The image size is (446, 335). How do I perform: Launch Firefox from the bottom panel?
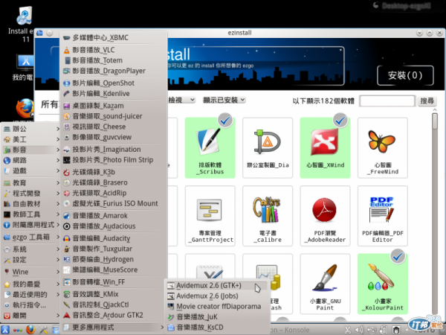pos(30,330)
